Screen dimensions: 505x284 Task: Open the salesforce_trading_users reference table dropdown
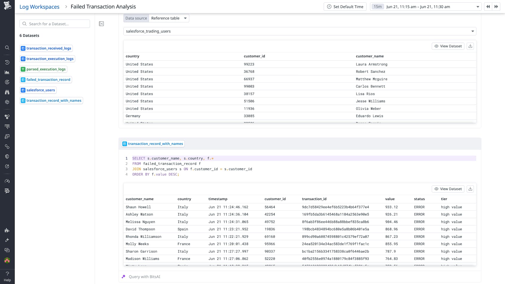[x=299, y=31]
